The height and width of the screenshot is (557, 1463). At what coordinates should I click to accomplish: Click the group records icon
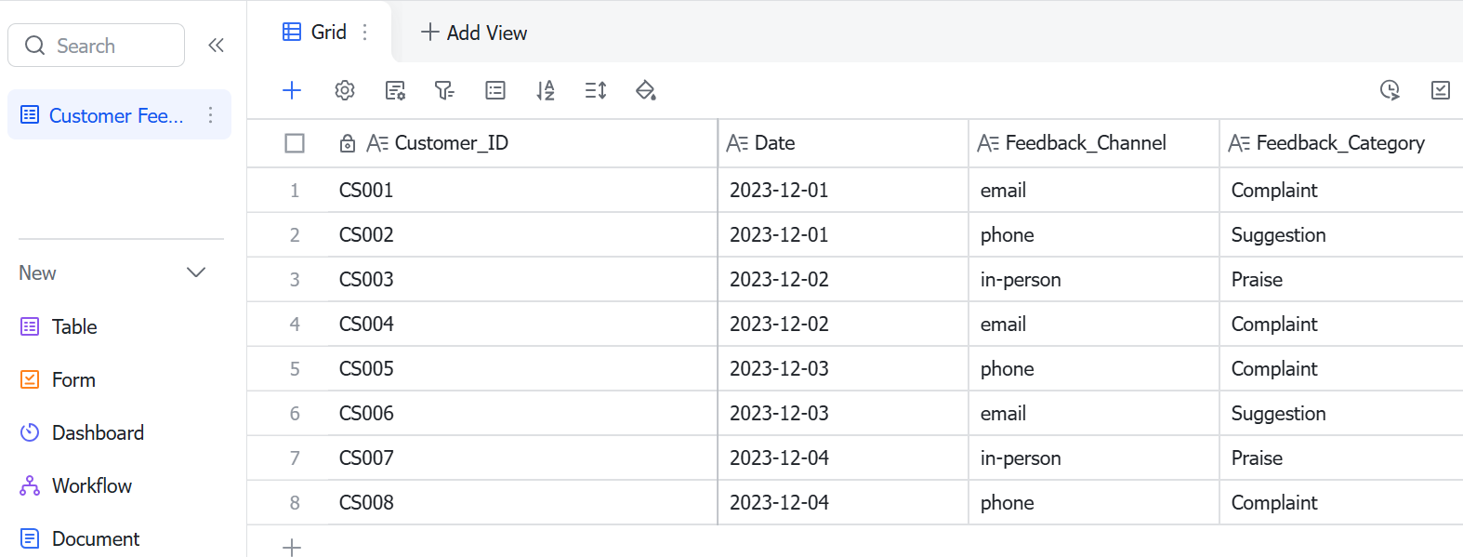click(x=495, y=90)
